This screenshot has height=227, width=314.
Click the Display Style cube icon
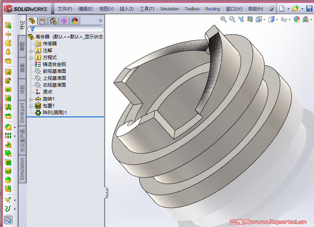pos(271,19)
